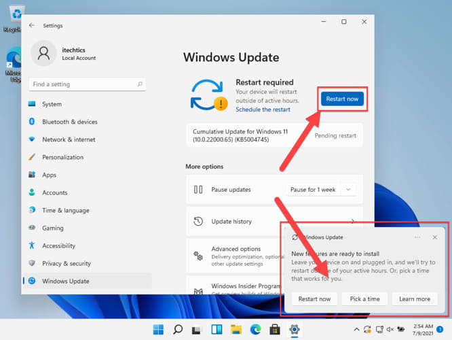Open Accounts settings category
Image resolution: width=452 pixels, height=340 pixels.
tap(86, 192)
